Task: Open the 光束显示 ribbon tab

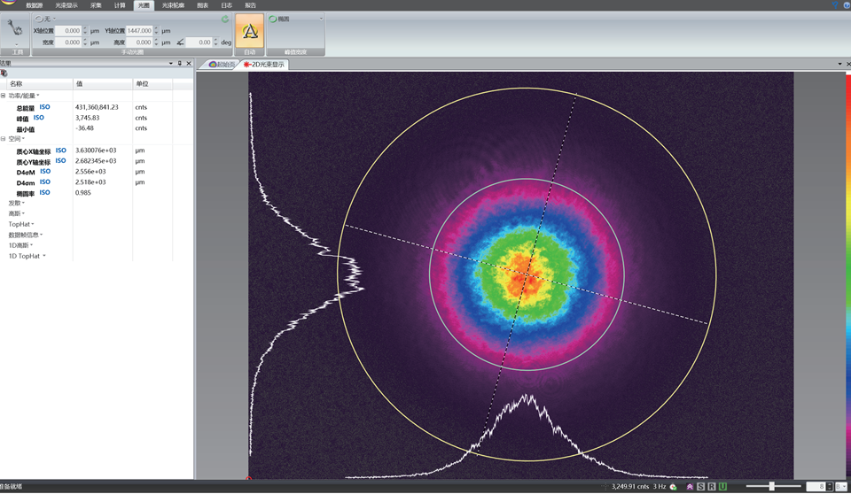Action: [x=66, y=5]
